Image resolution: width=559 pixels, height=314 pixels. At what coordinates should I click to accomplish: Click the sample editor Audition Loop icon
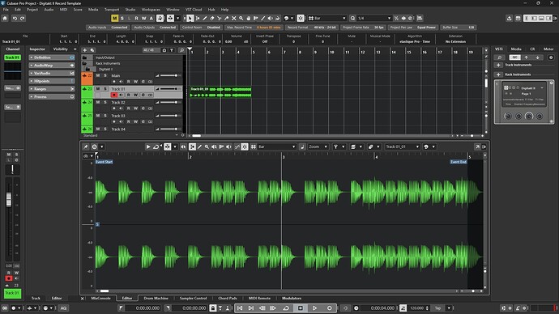tap(156, 146)
